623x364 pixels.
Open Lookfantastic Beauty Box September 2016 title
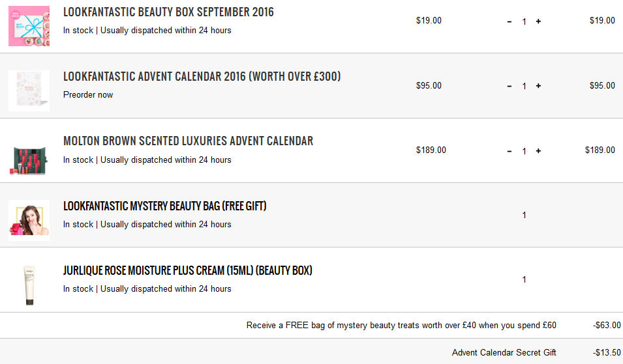168,12
